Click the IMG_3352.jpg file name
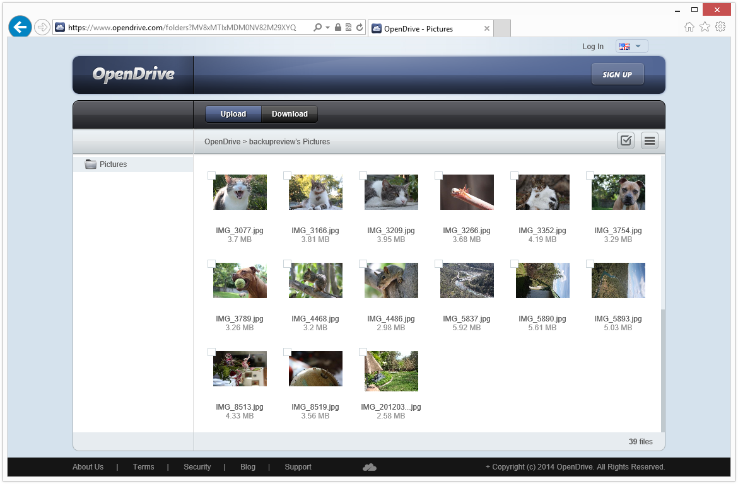The image size is (738, 484). [542, 231]
